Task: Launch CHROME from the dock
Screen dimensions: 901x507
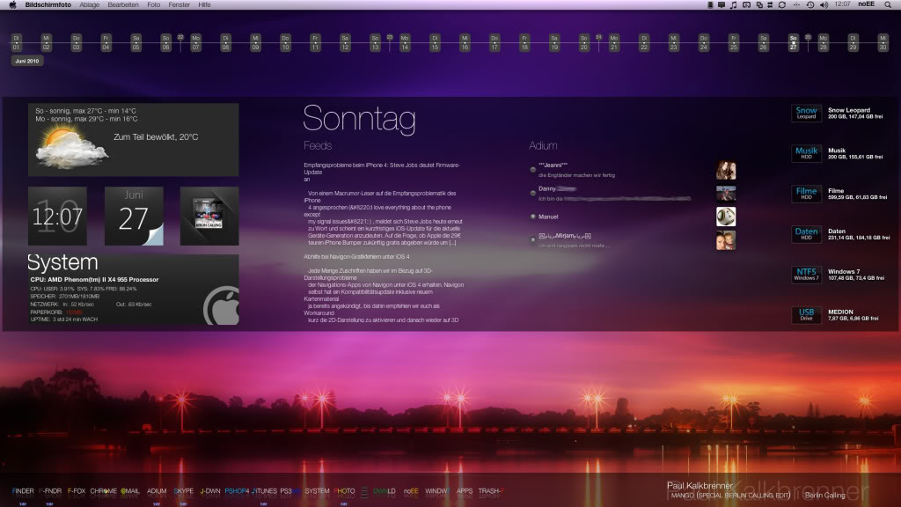Action: 104,491
